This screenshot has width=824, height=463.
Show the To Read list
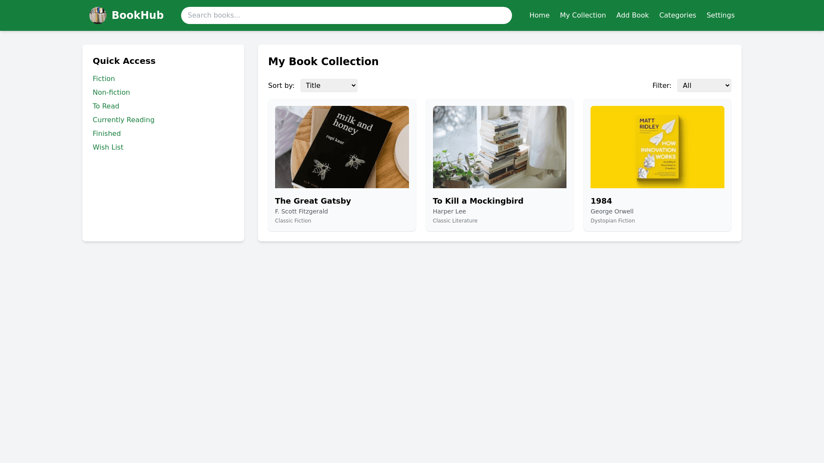point(106,106)
